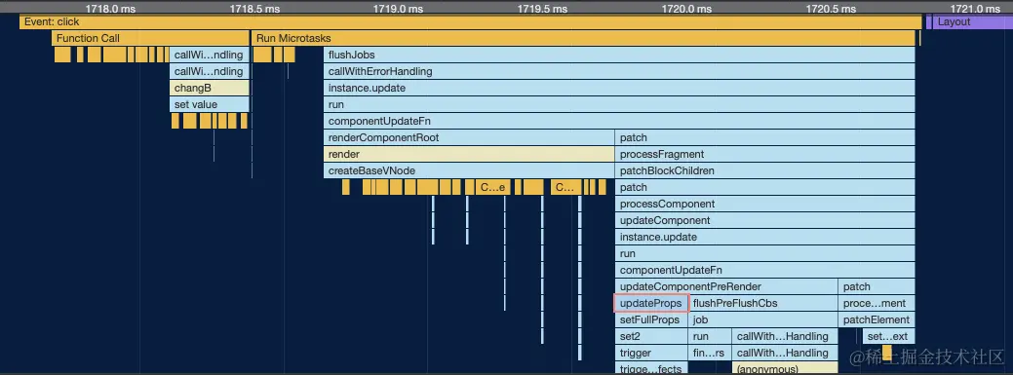Select the patch bar beside updateComponentPreRender
This screenshot has width=1013, height=375.
pyautogui.click(x=877, y=287)
